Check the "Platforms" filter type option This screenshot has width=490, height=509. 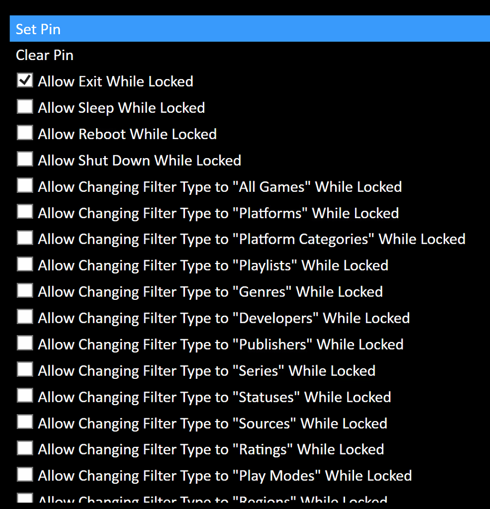point(25,212)
